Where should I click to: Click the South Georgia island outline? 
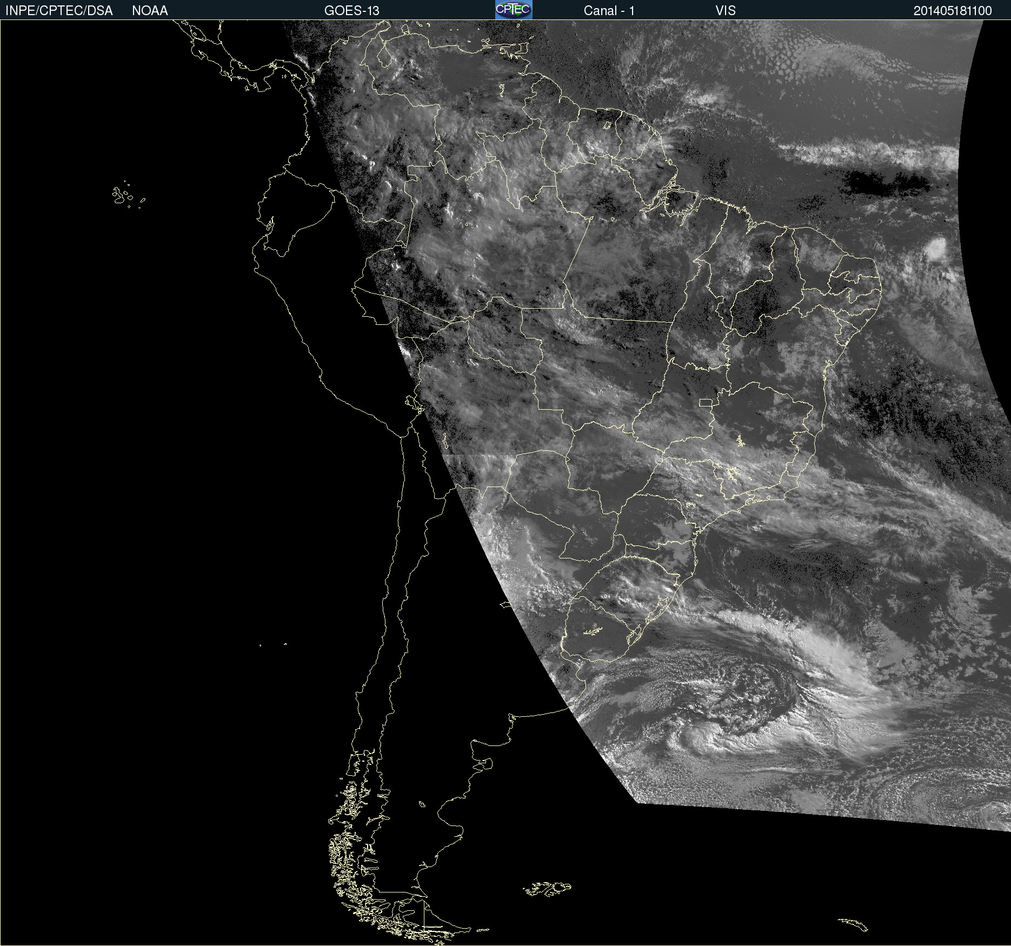click(853, 924)
